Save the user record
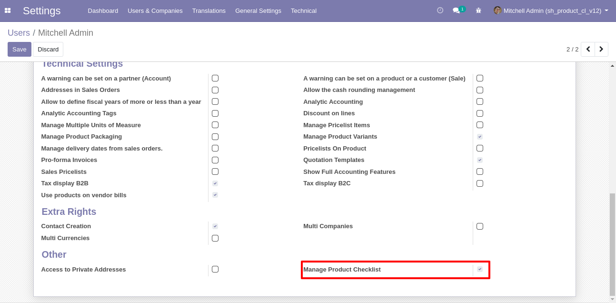Viewport: 616px width, 303px height. pos(20,49)
